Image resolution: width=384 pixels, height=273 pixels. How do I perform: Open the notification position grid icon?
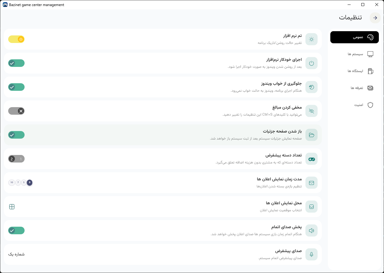click(12, 207)
